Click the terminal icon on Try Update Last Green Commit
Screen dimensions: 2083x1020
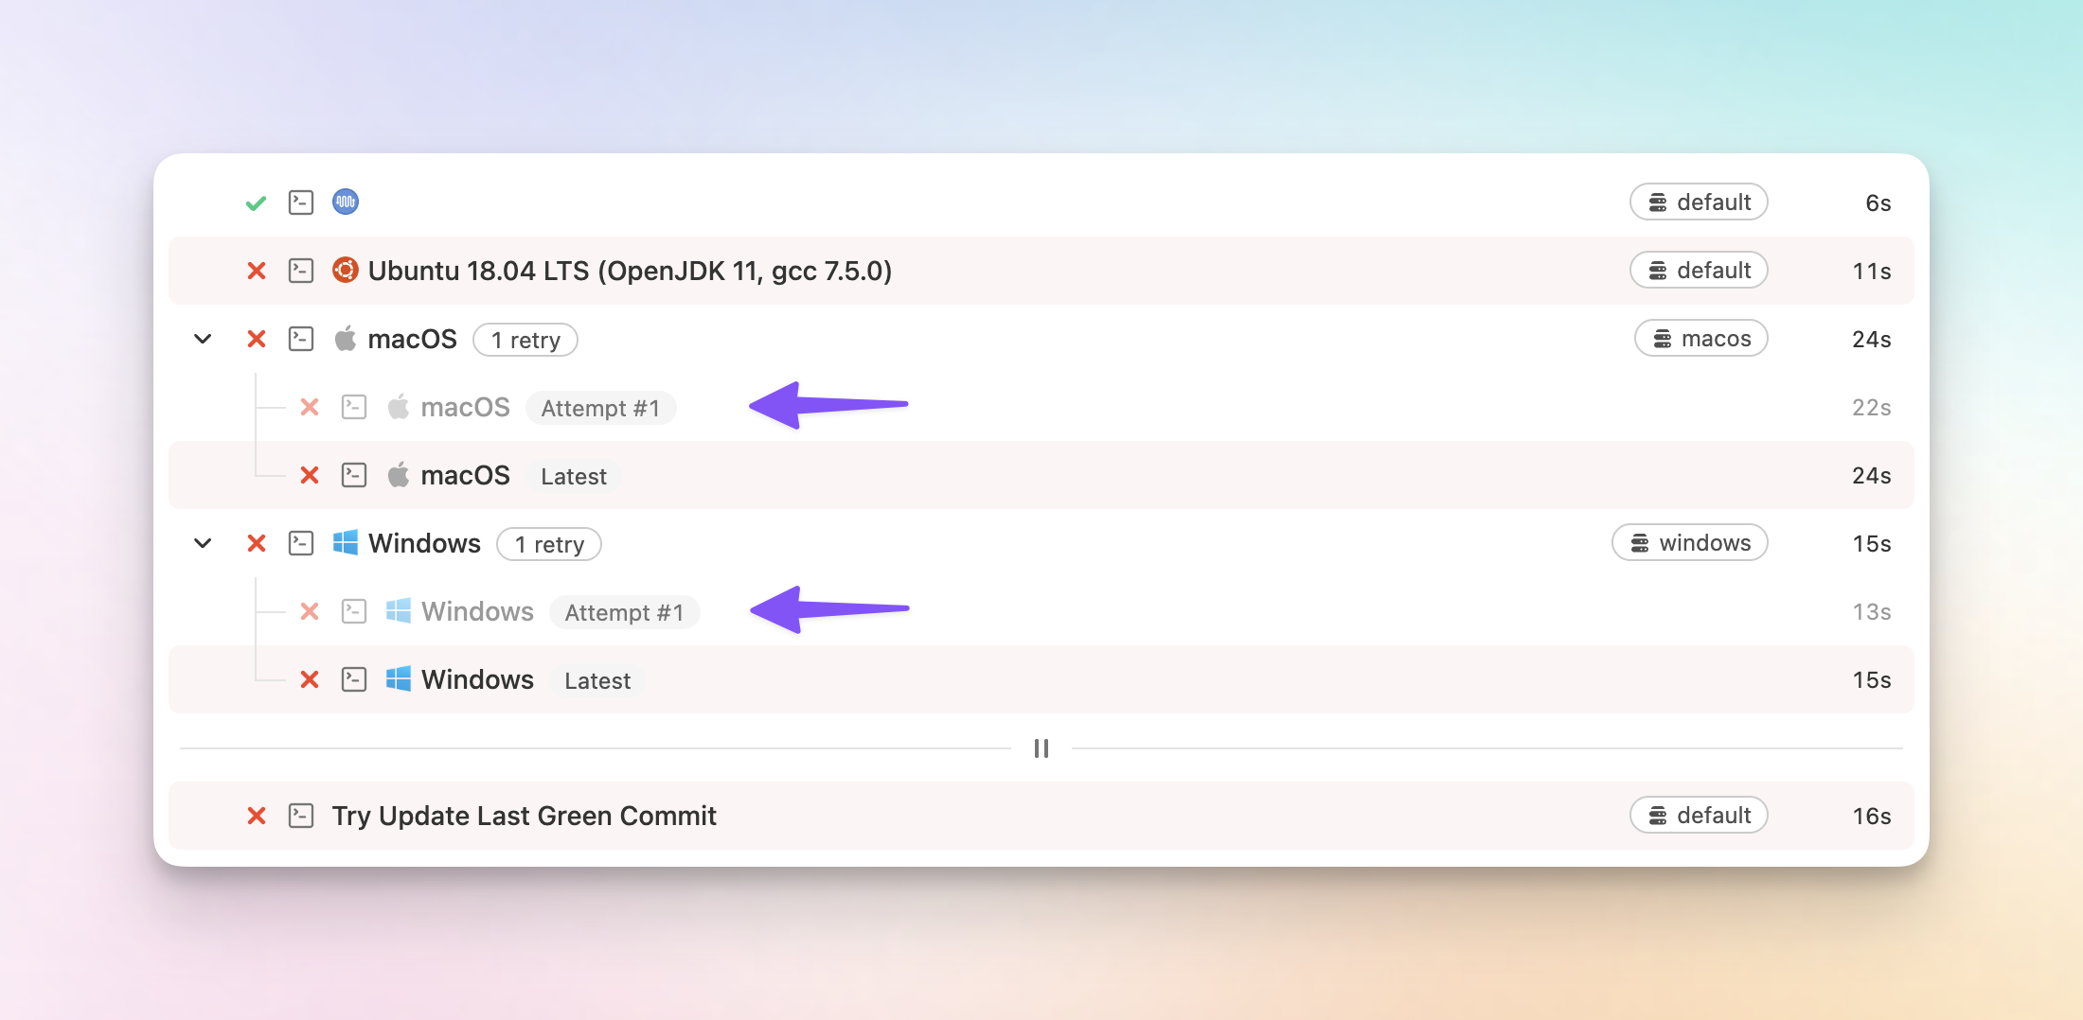pyautogui.click(x=301, y=816)
